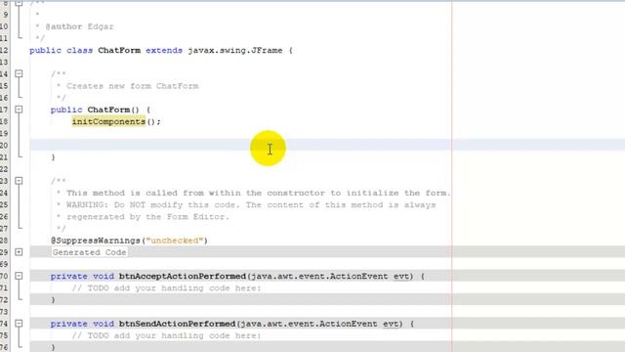Click the '@author Edgar' comment line
This screenshot has width=625, height=352.
tap(79, 26)
